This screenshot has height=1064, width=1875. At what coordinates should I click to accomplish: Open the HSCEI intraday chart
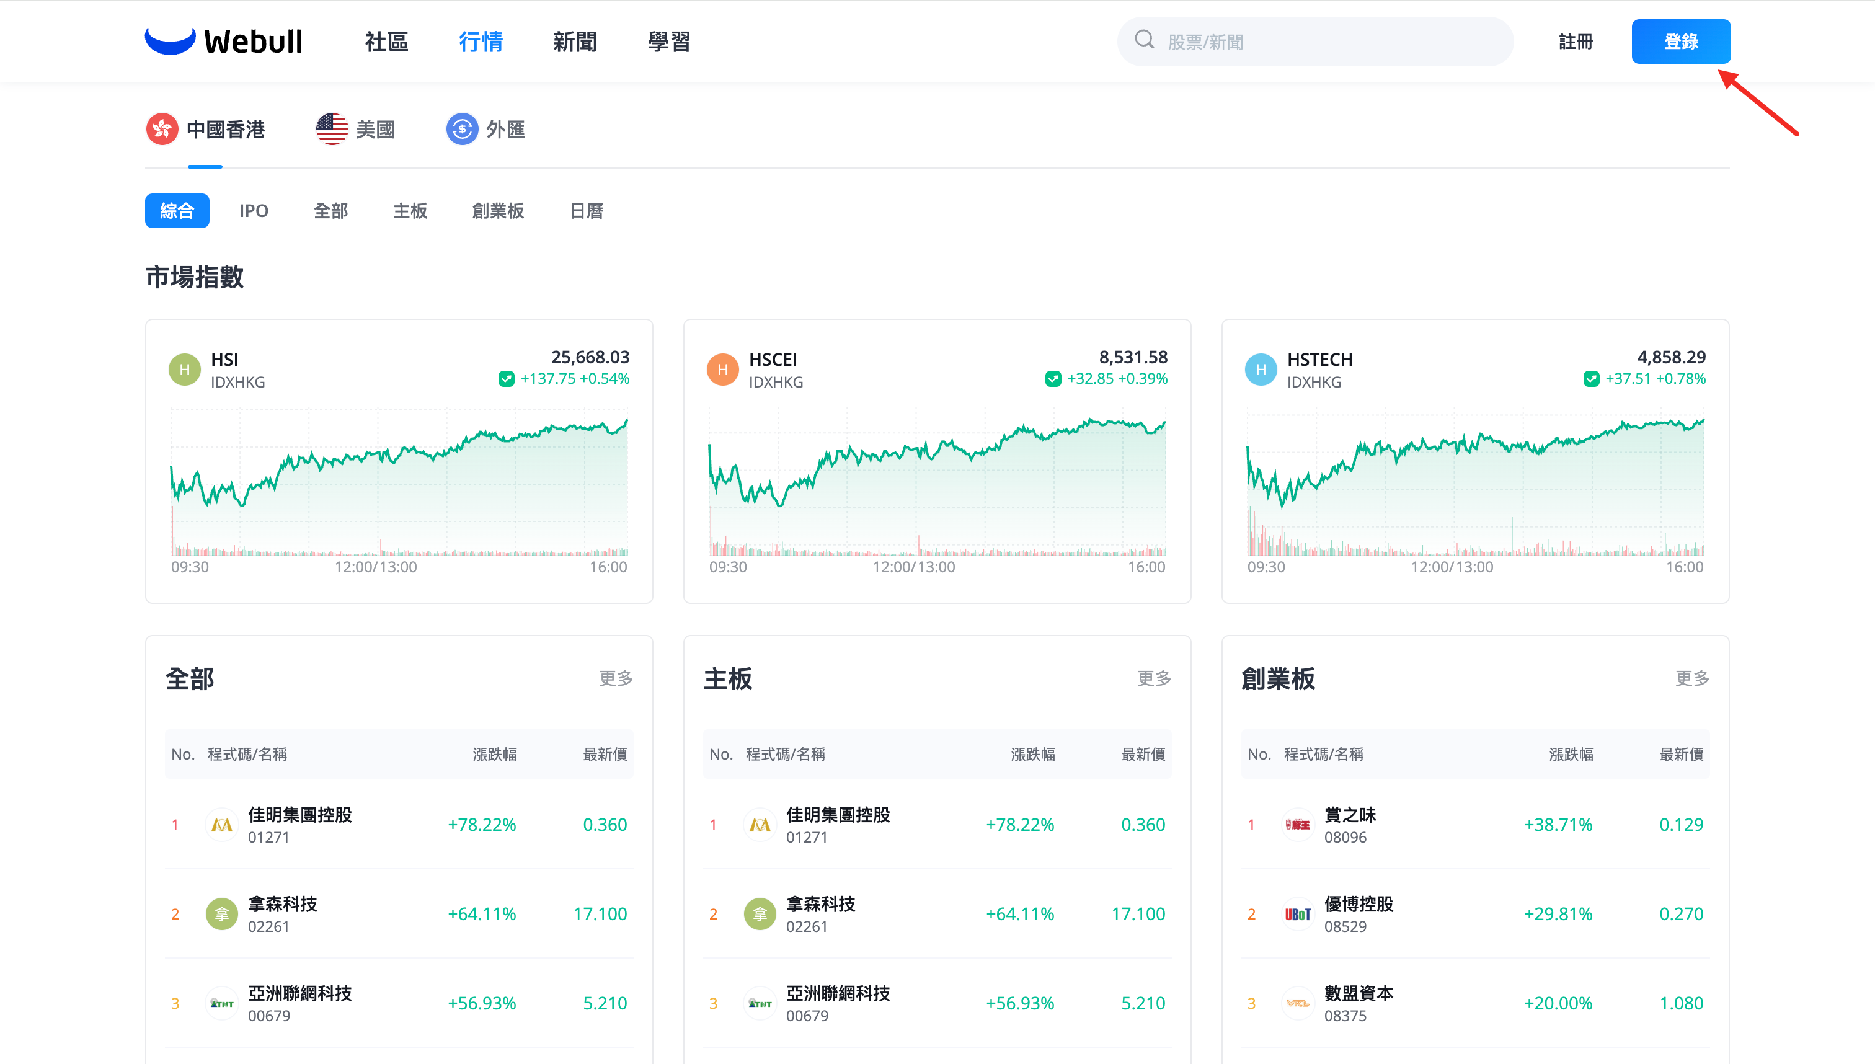[x=937, y=482]
